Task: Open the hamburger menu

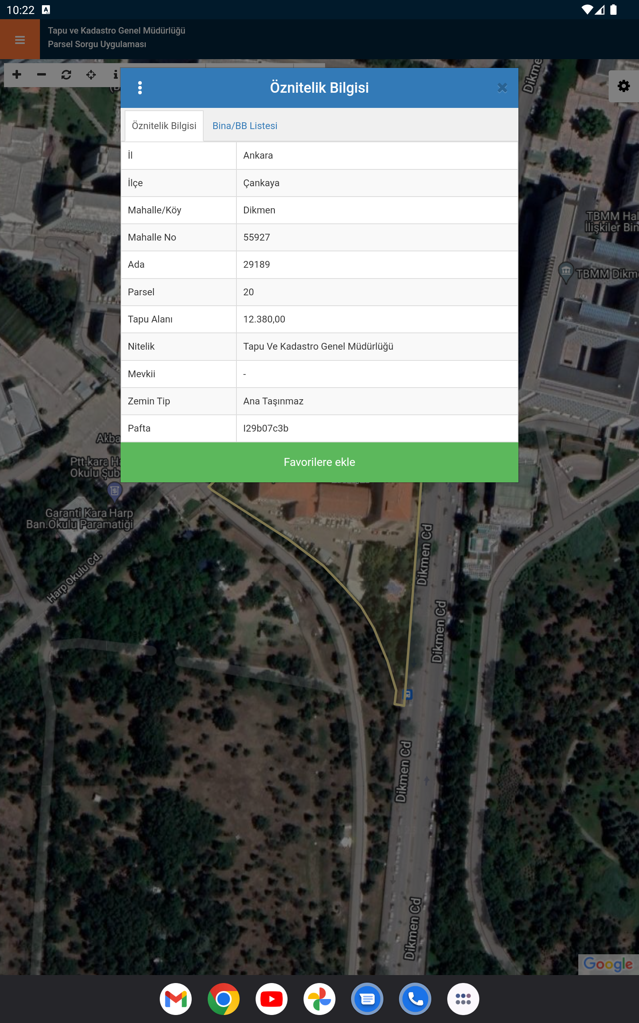Action: click(x=20, y=40)
